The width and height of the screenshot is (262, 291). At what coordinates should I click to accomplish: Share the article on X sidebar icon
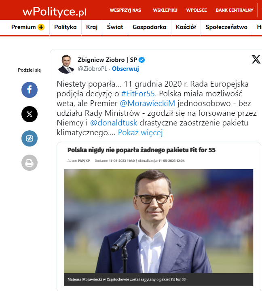[30, 114]
